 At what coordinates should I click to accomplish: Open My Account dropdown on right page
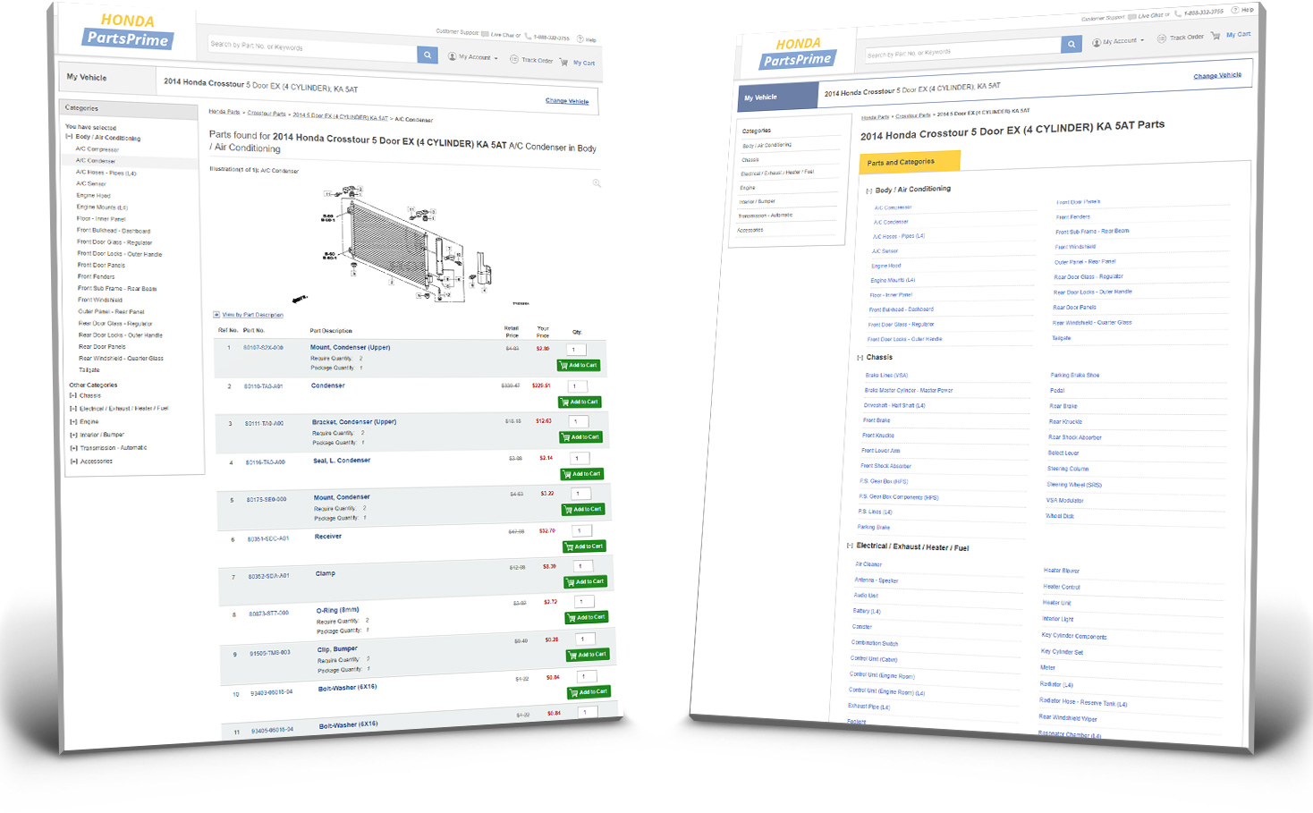click(x=1118, y=41)
